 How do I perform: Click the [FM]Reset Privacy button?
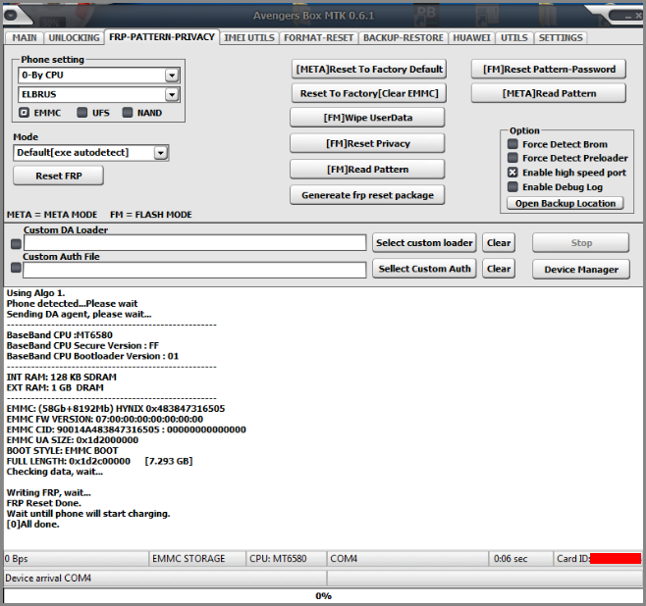point(367,143)
